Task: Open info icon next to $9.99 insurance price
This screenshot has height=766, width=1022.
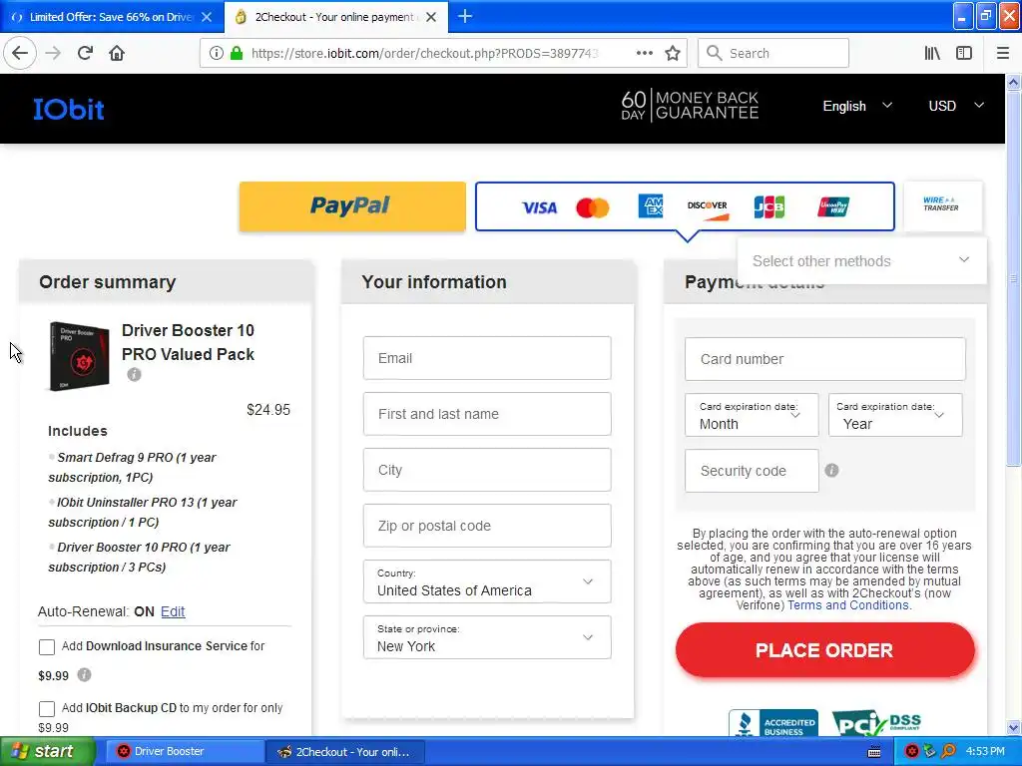Action: pyautogui.click(x=84, y=675)
